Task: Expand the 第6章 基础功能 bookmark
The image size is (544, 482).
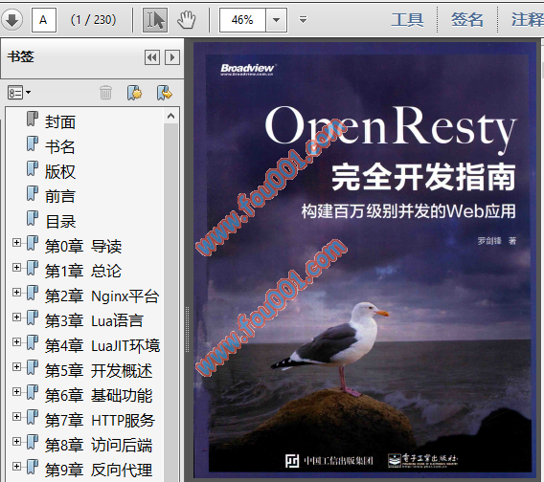Action: pos(16,391)
